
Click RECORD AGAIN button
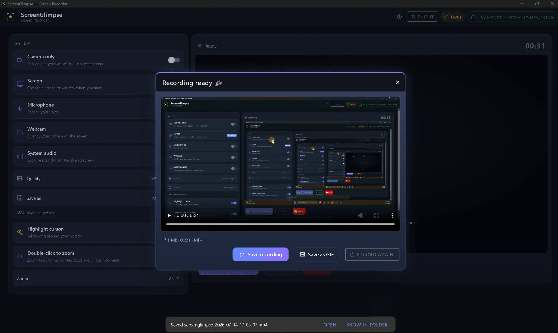click(x=372, y=254)
